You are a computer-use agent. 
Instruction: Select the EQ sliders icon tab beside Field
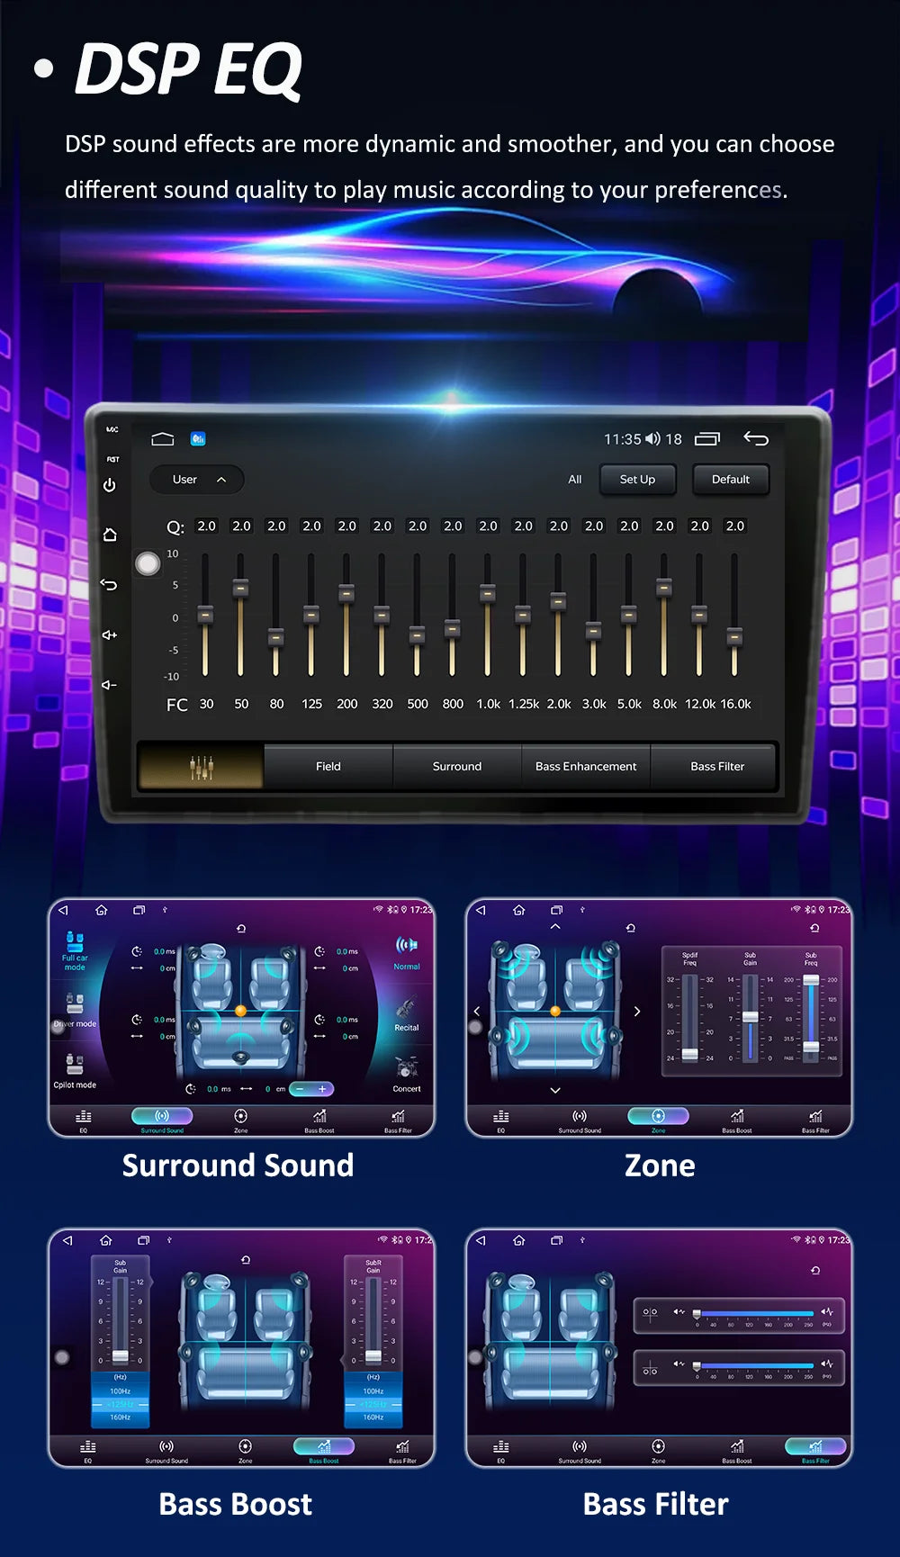(x=202, y=767)
